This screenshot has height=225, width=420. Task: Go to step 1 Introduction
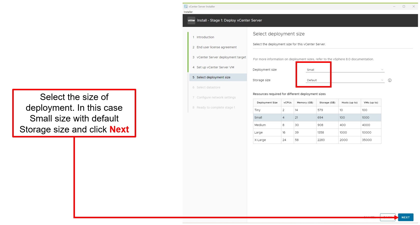pyautogui.click(x=205, y=37)
